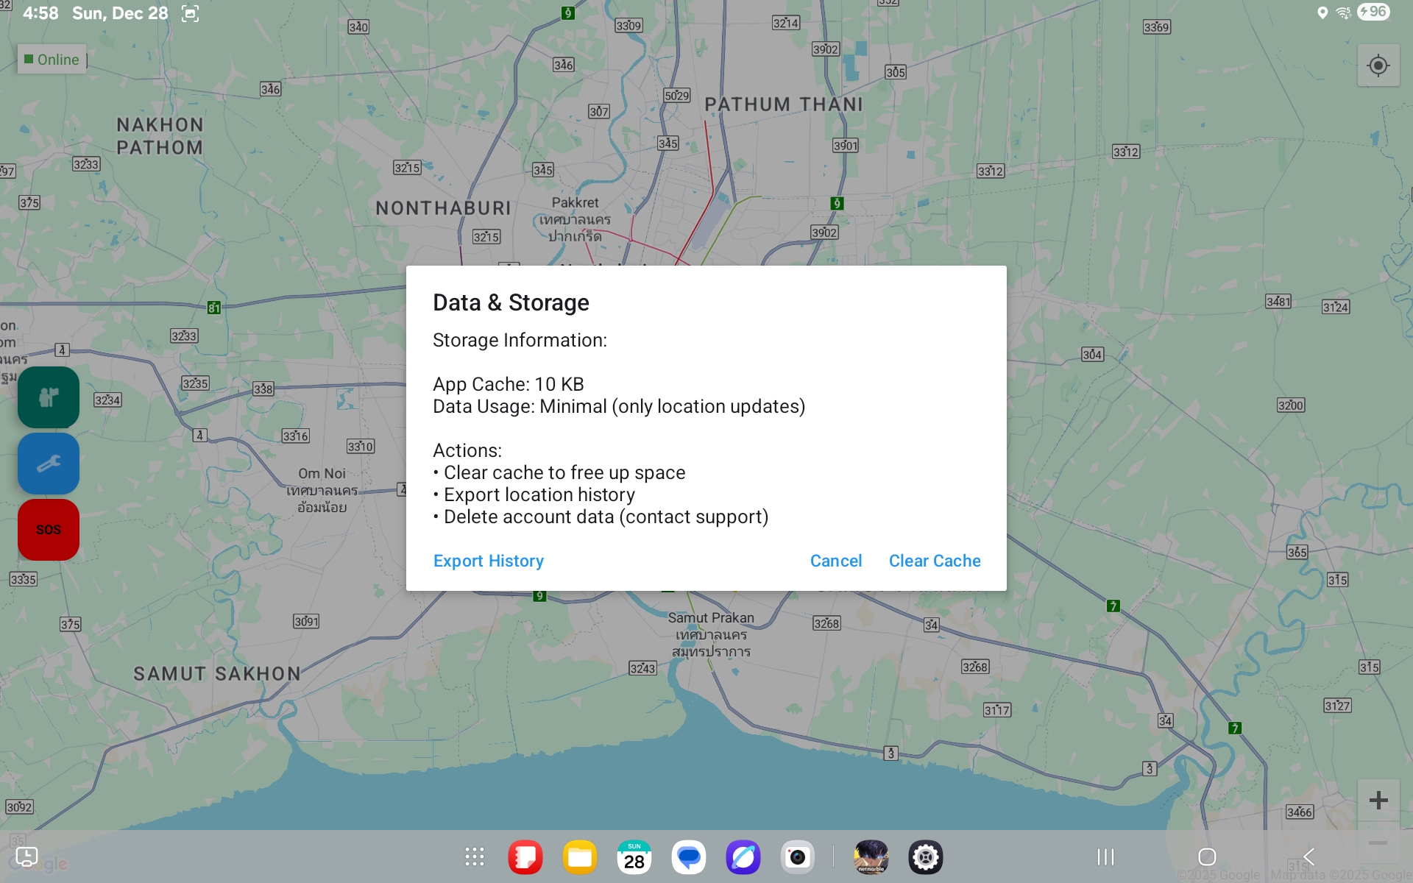Image resolution: width=1413 pixels, height=883 pixels.
Task: Tap route marker 3466 on the map
Action: point(1299,812)
